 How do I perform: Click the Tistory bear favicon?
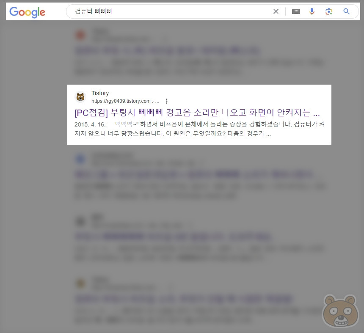(80, 97)
